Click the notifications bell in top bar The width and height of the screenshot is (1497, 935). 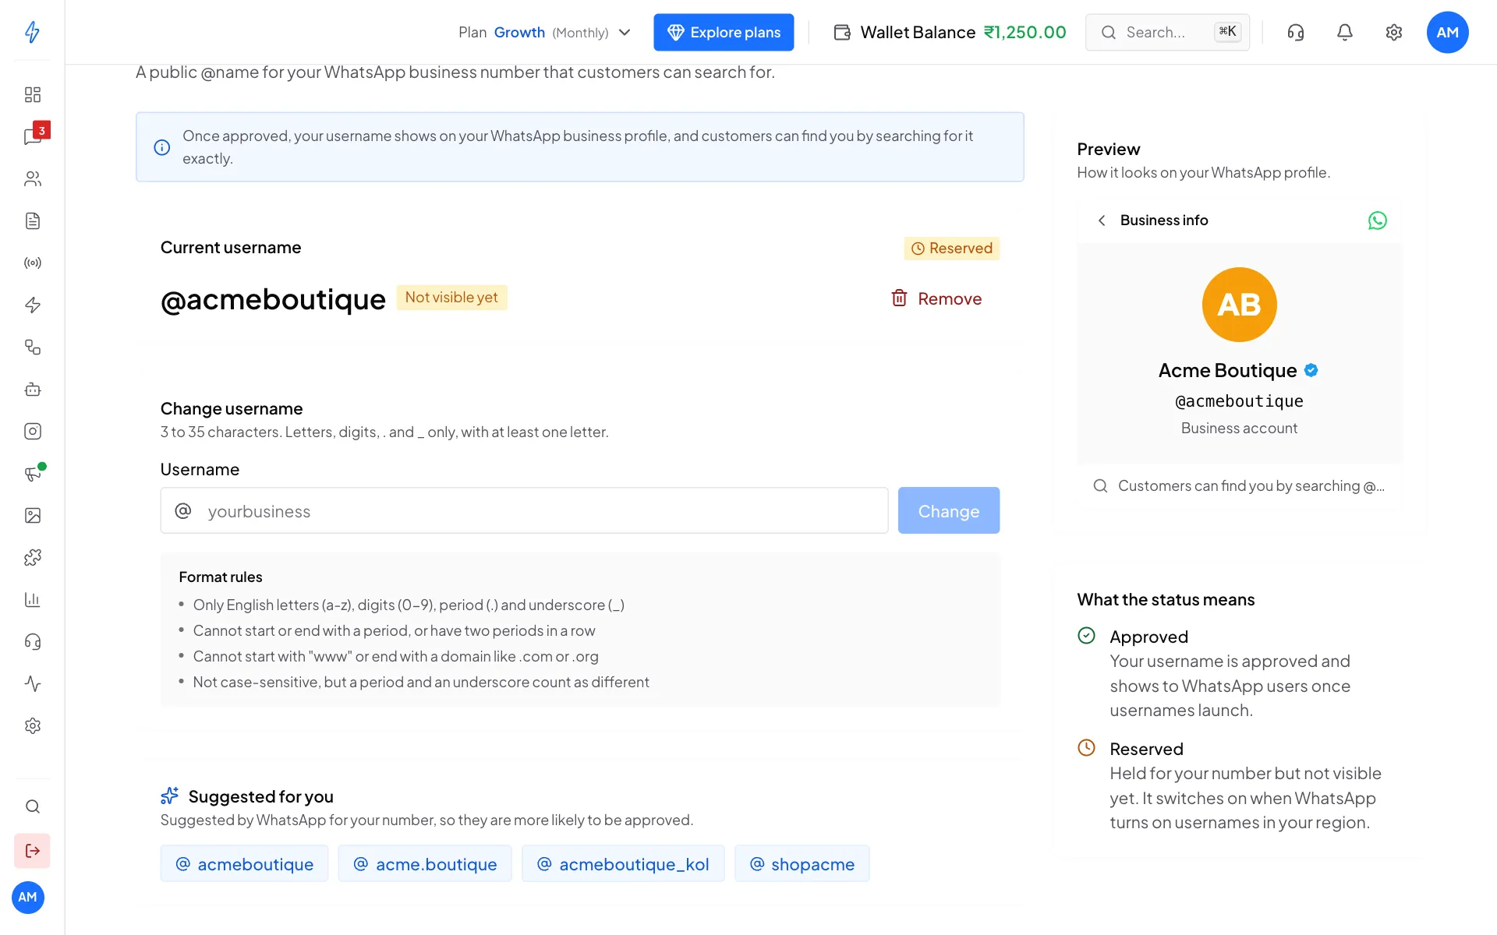click(x=1344, y=32)
